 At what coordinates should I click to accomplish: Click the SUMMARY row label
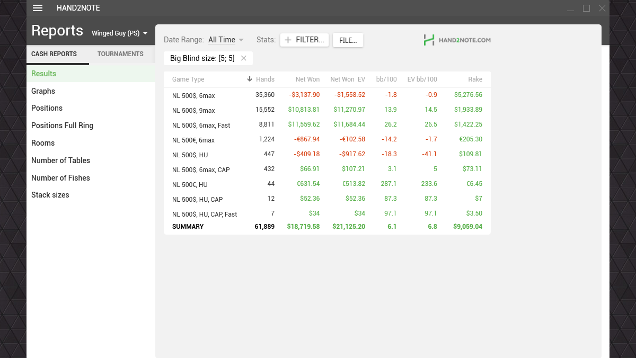188,227
